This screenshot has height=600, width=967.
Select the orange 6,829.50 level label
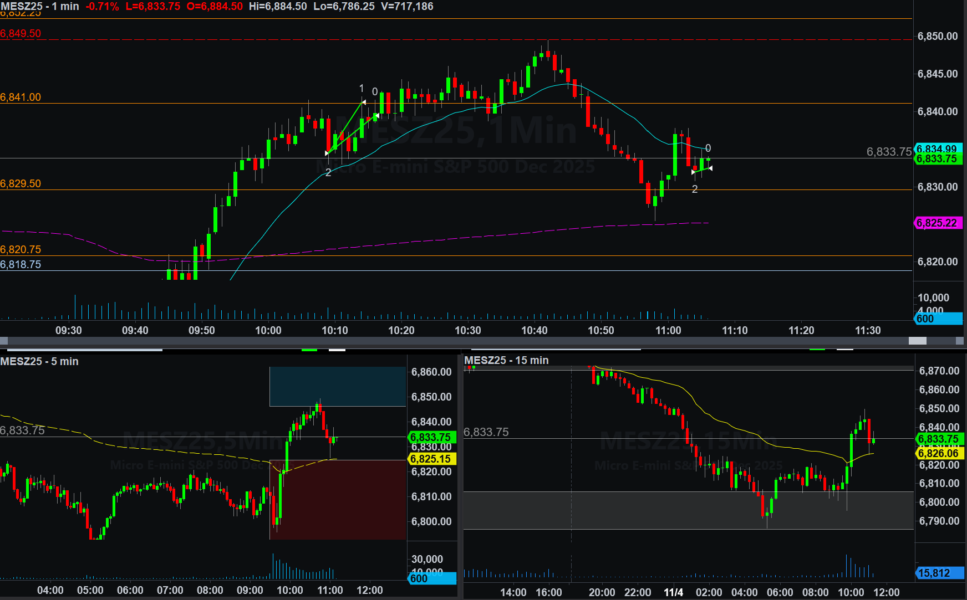(x=21, y=183)
